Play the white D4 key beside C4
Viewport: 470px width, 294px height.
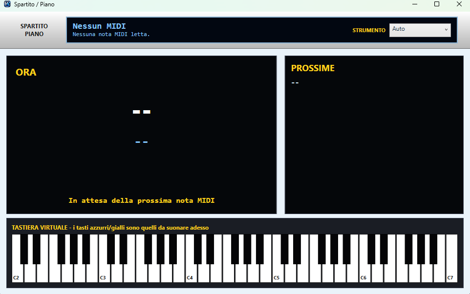pos(204,274)
